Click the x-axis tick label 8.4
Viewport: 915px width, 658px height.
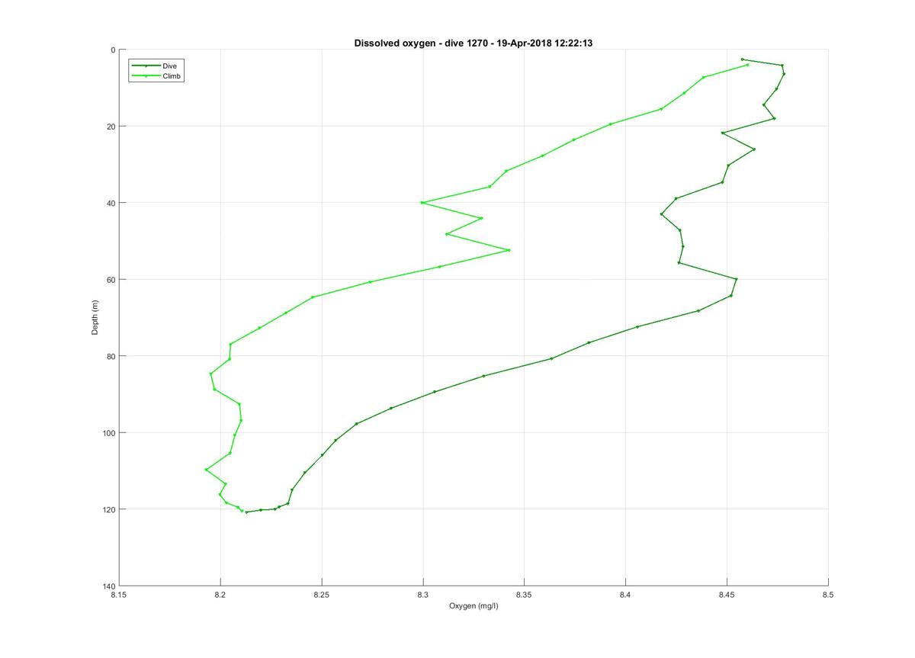(x=625, y=594)
